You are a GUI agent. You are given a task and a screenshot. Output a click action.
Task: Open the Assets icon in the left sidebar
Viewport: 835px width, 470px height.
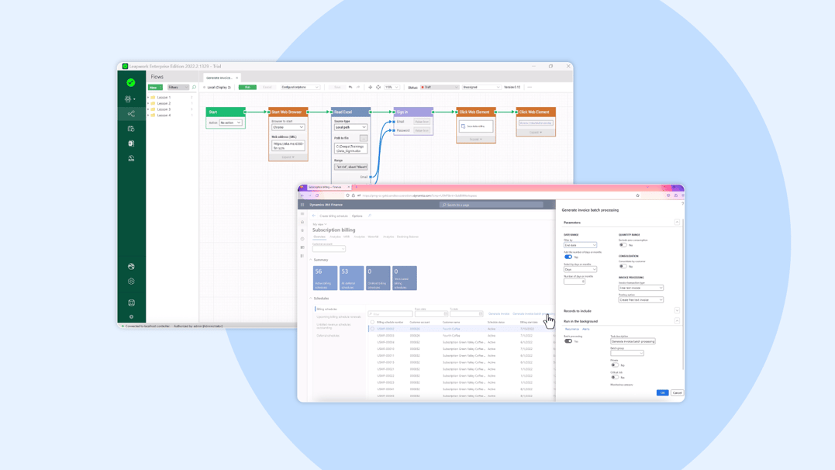(131, 143)
